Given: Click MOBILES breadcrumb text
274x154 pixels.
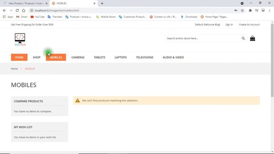Looking at the screenshot, I should (x=30, y=68).
